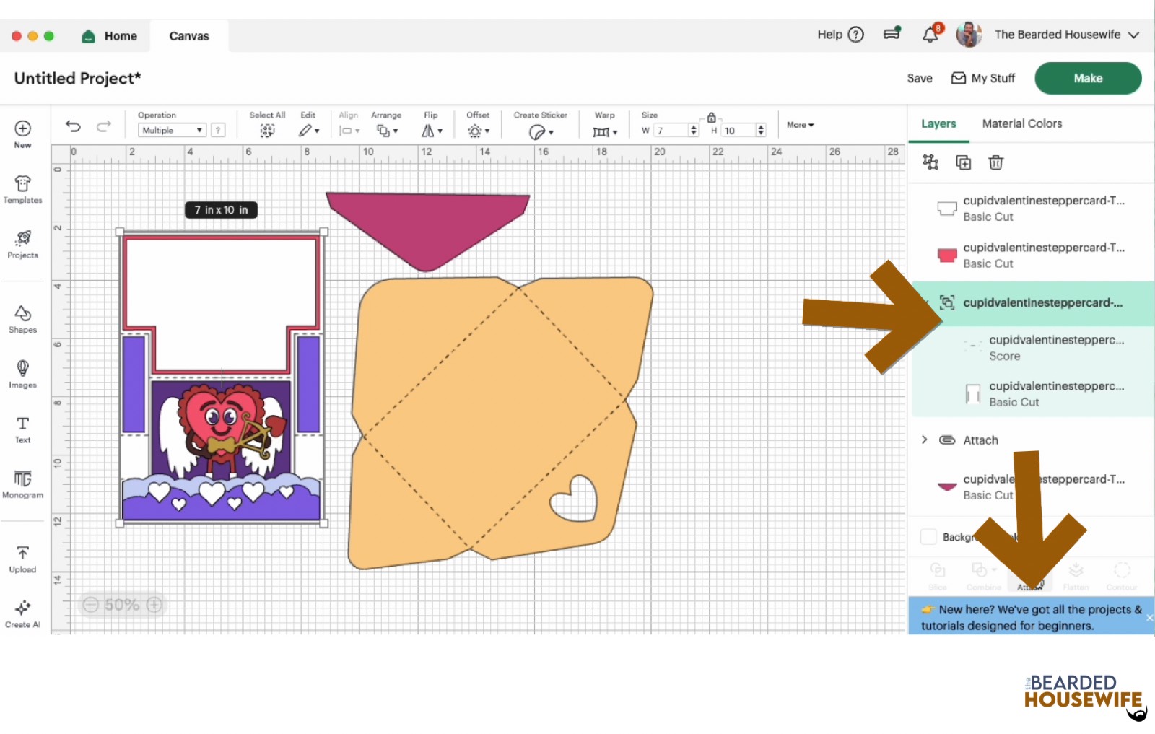The width and height of the screenshot is (1155, 734).
Task: Click the green Make button
Action: tap(1087, 78)
